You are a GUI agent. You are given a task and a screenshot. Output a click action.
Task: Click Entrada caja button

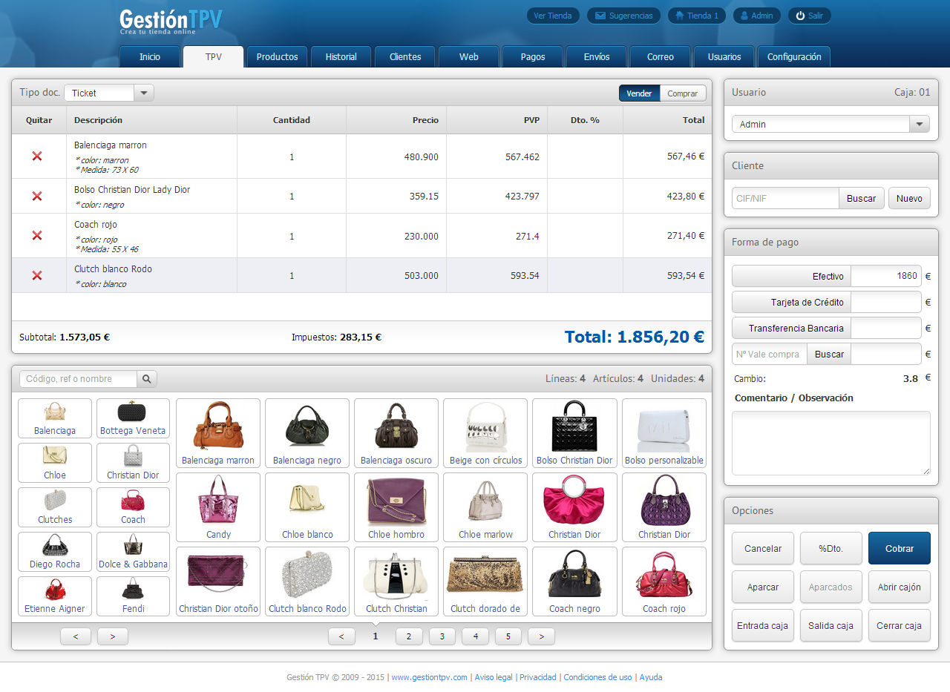763,625
